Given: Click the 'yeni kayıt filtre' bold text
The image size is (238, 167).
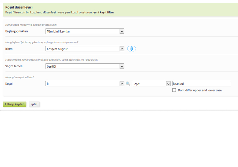Looking at the screenshot, I should (103, 13).
